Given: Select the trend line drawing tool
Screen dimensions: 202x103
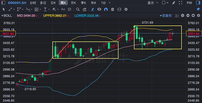Looking at the screenshot, I should point(10,9).
